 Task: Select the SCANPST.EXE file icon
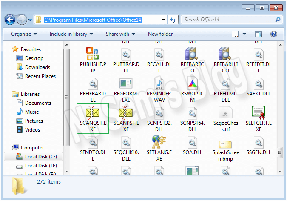click(126, 112)
